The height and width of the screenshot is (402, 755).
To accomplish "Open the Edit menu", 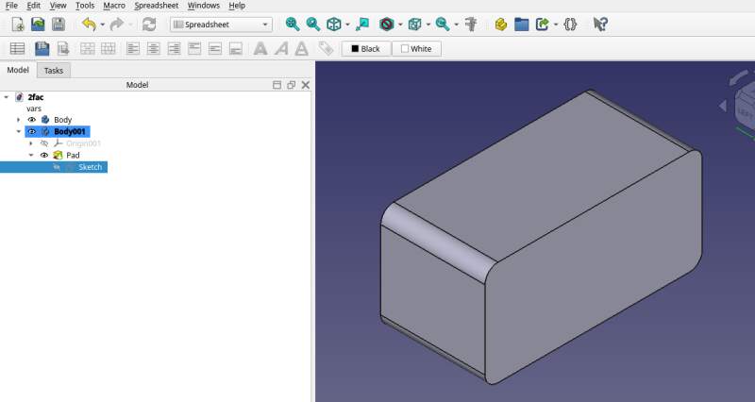I will point(33,6).
